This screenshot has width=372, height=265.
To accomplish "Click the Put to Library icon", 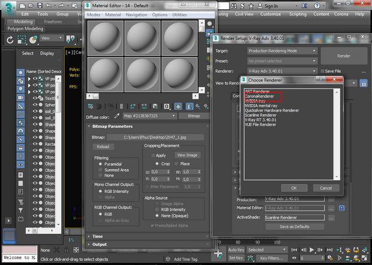I will pos(155,106).
